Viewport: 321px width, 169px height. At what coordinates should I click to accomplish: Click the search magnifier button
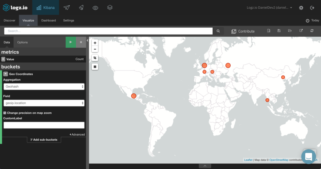(218, 31)
